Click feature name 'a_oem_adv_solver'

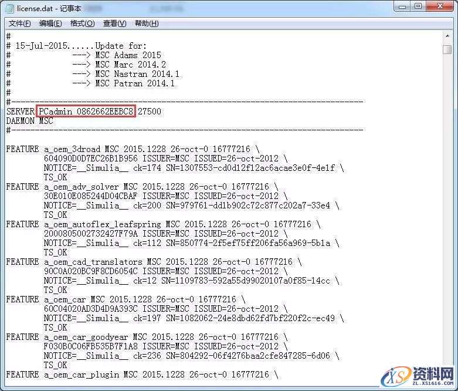[x=81, y=187]
